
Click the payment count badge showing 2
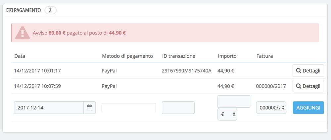(50, 10)
